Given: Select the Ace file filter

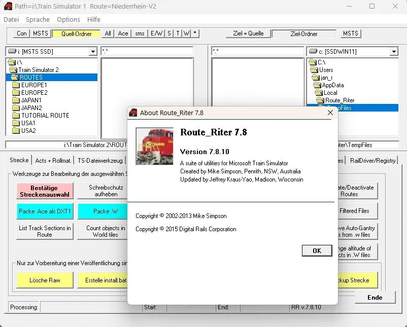Looking at the screenshot, I should click(123, 33).
